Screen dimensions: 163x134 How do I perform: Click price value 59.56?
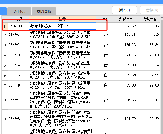coord(131,75)
